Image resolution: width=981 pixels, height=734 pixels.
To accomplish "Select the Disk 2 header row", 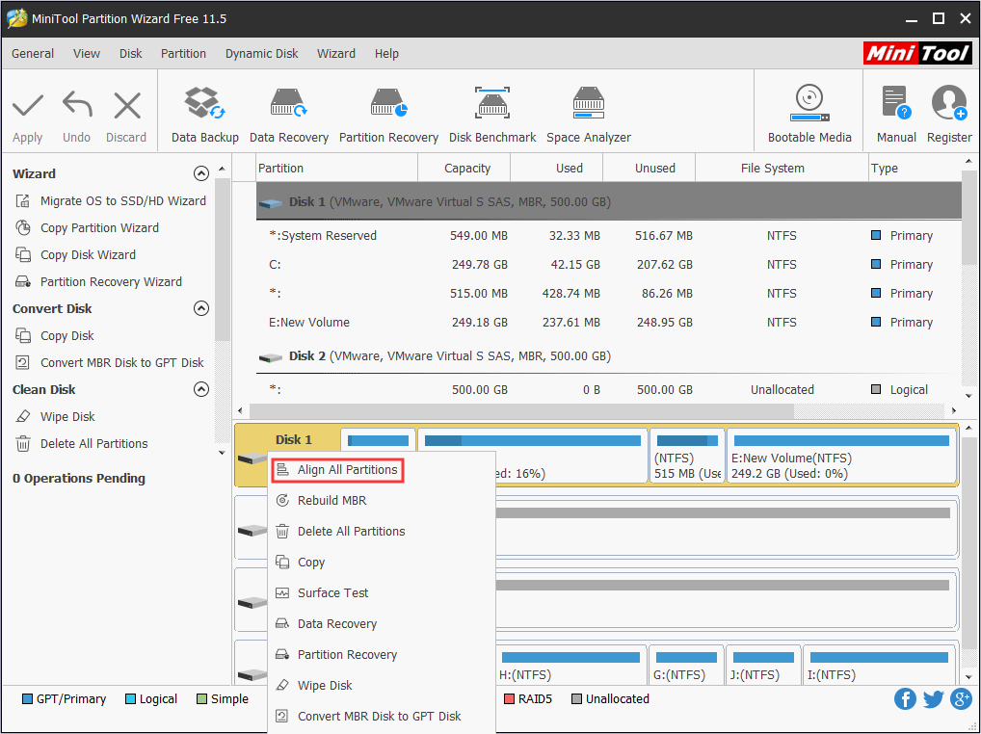I will (609, 355).
